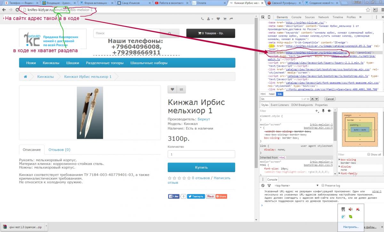Cancel the DevTools element search
The width and height of the screenshot is (384, 232).
pyautogui.click(x=330, y=99)
